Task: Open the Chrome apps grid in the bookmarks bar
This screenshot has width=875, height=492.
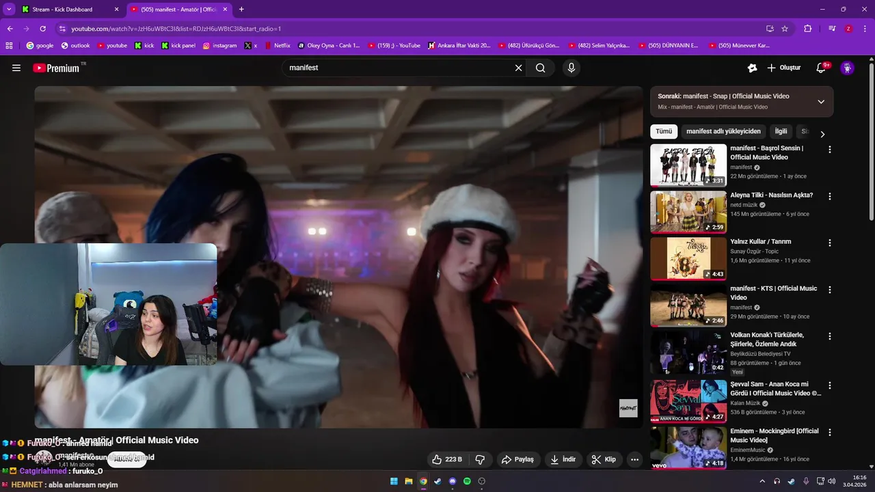Action: pyautogui.click(x=9, y=46)
